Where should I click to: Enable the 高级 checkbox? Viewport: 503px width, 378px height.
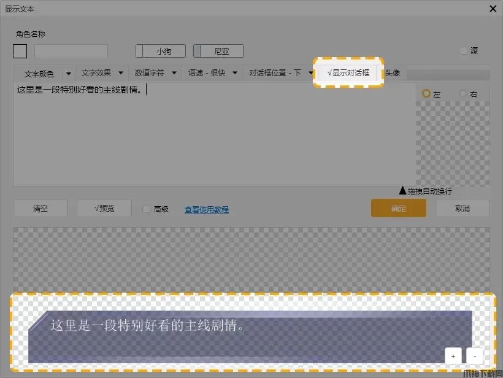pyautogui.click(x=146, y=209)
